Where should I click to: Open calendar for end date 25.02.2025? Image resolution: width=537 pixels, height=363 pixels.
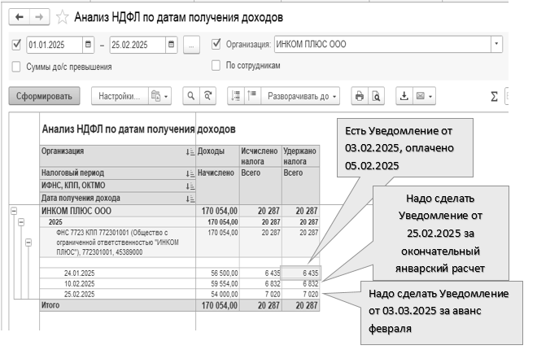pyautogui.click(x=171, y=45)
